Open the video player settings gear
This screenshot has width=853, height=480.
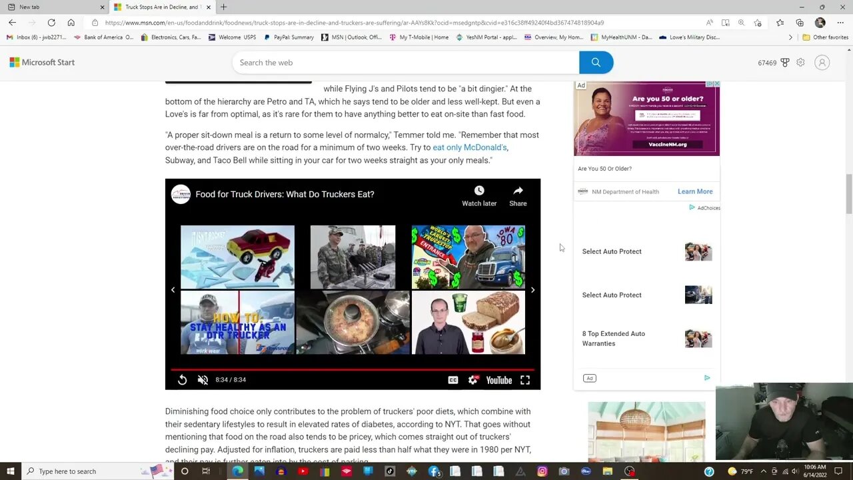tap(472, 380)
